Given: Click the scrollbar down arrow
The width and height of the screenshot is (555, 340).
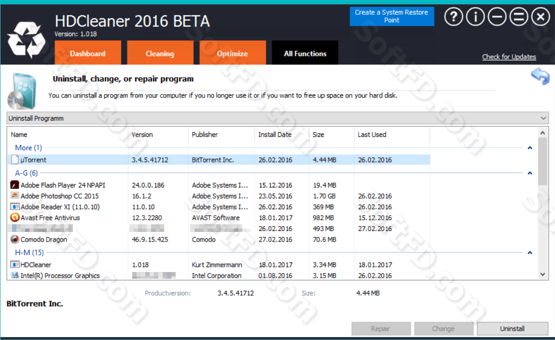Looking at the screenshot, I should 542,274.
